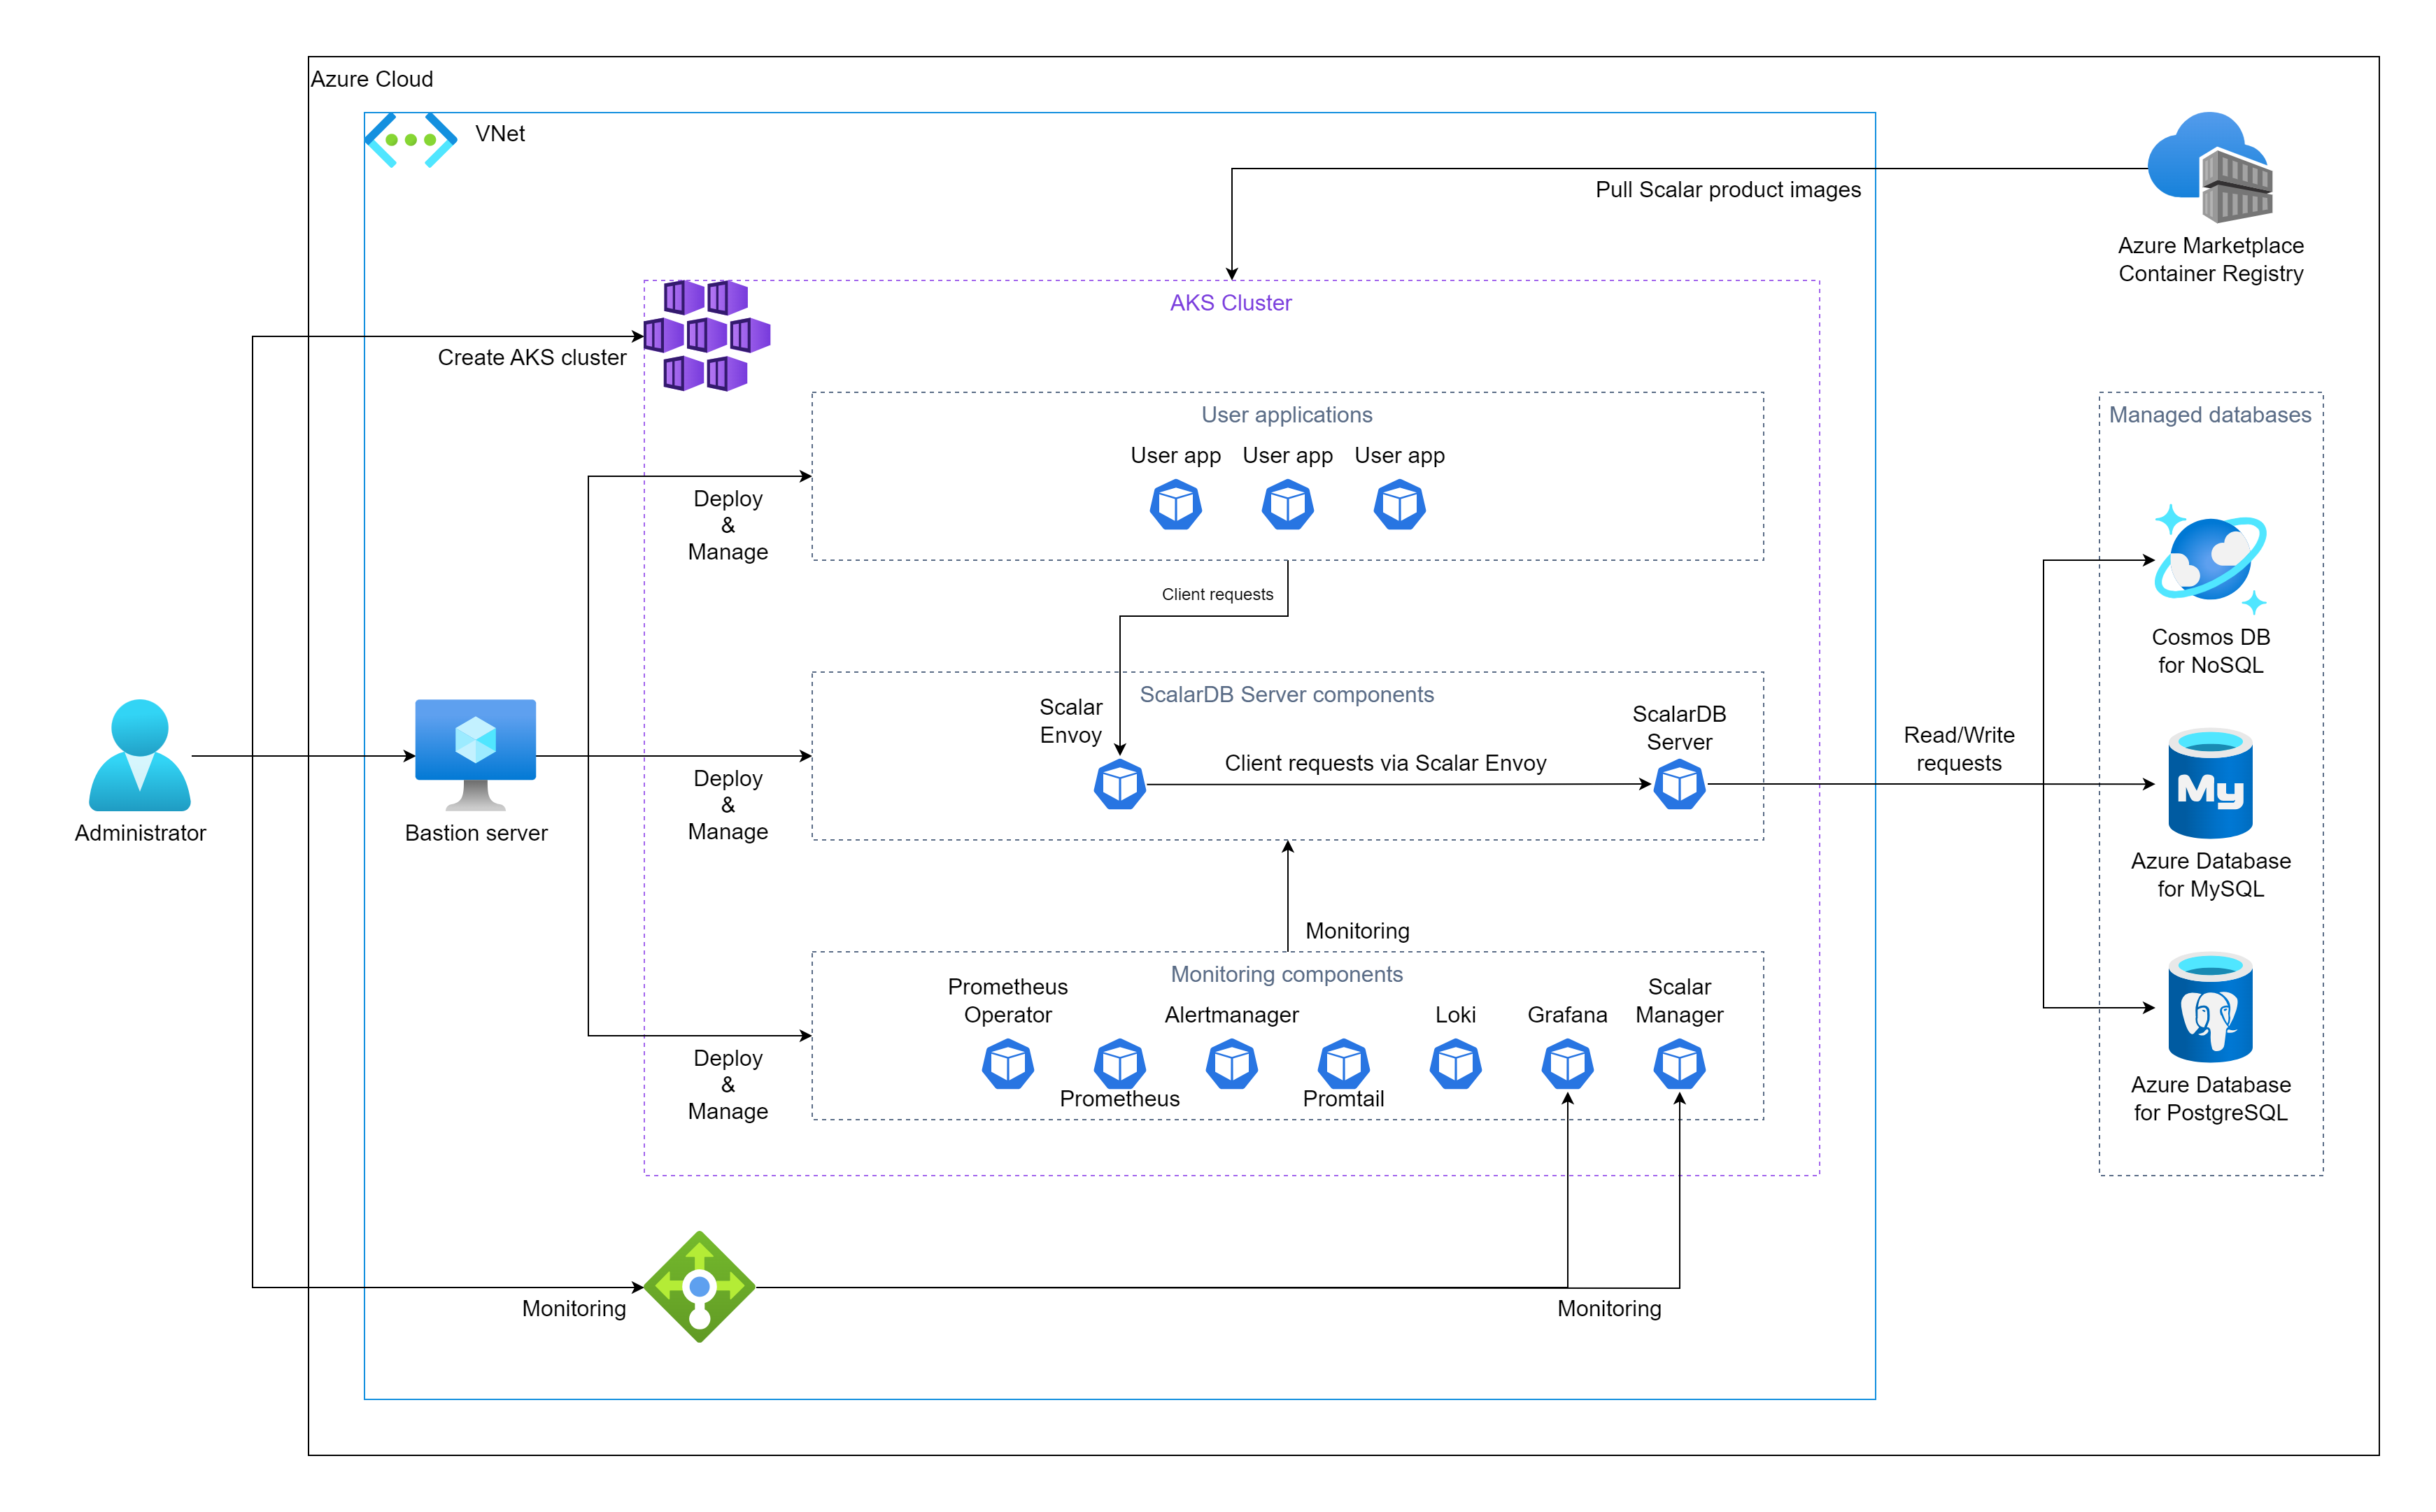Select the green load balancer monitoring icon

click(x=700, y=1287)
